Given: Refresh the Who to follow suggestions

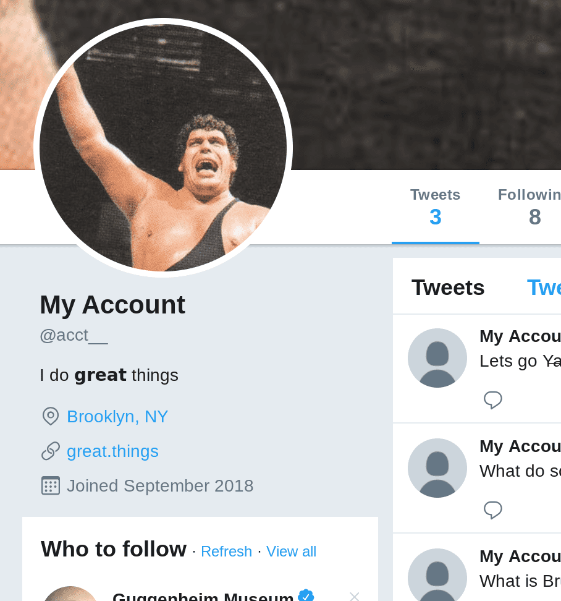Looking at the screenshot, I should point(226,551).
